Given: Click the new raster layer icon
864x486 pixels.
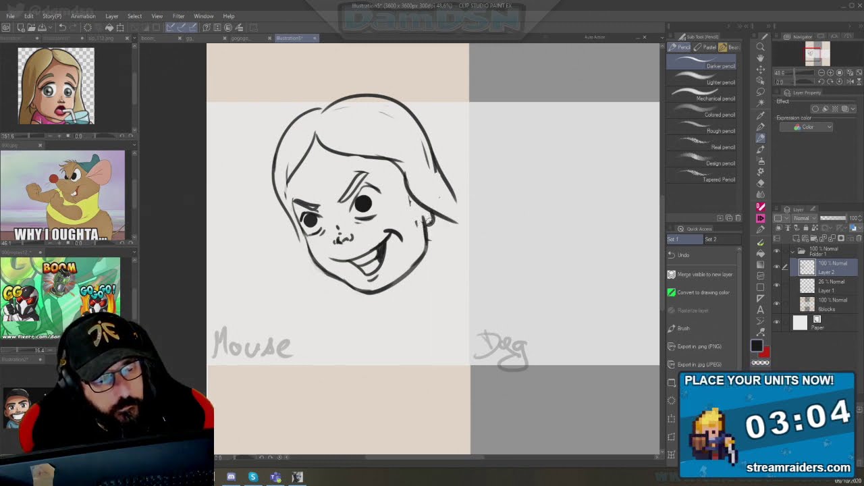Looking at the screenshot, I should 798,238.
